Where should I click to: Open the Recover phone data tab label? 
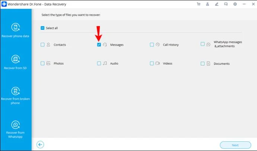[15, 36]
